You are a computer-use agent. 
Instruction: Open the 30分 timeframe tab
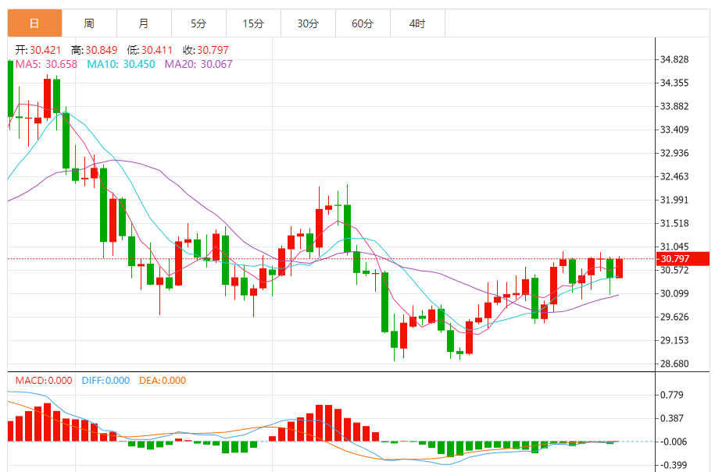coord(308,23)
